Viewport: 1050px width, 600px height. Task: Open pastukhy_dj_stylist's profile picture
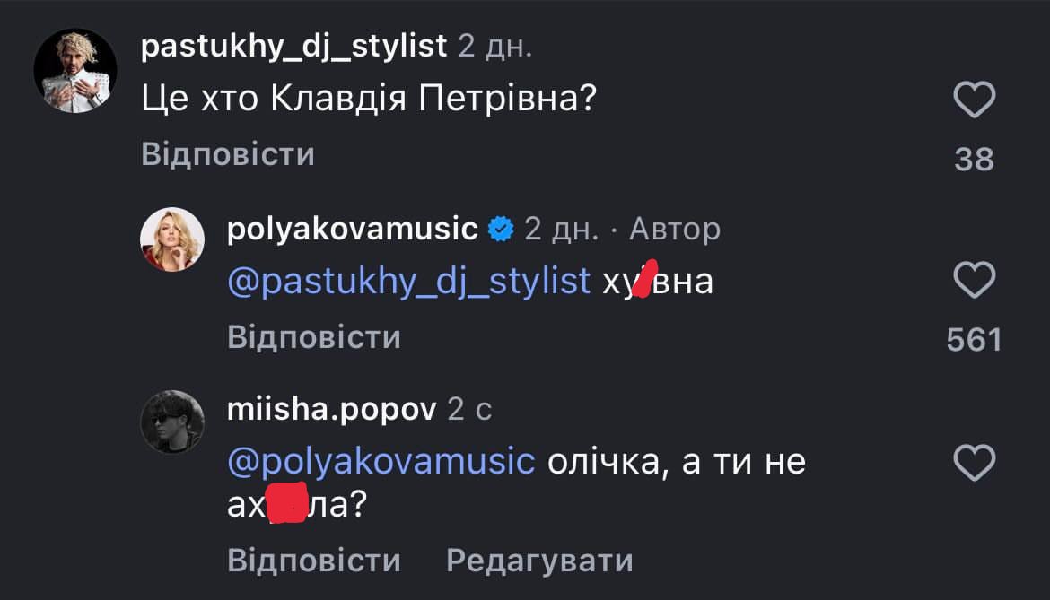[x=75, y=70]
